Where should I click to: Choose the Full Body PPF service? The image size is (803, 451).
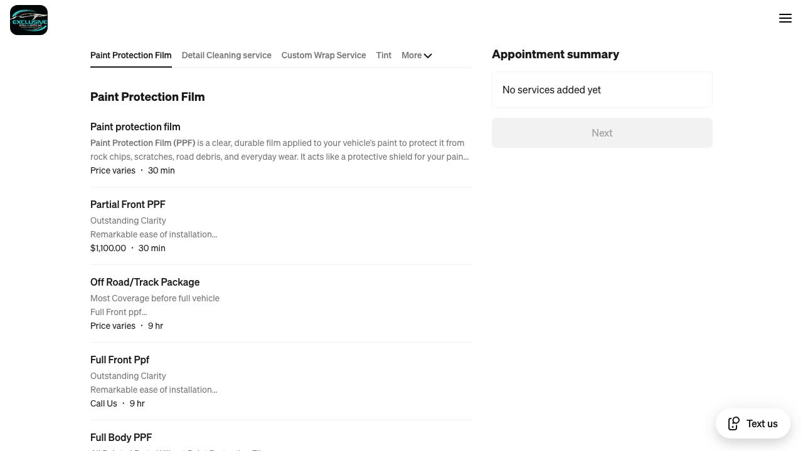click(121, 437)
